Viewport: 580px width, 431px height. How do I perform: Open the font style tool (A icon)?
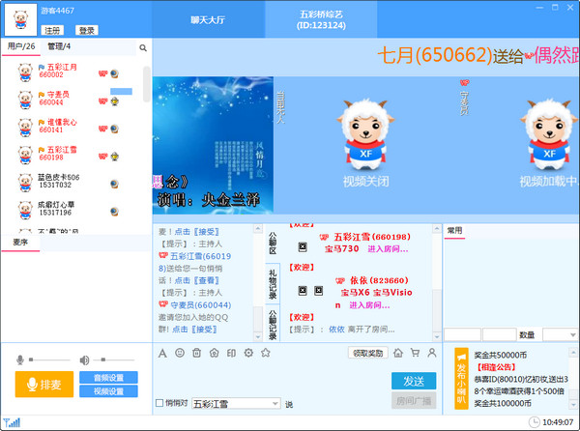click(161, 354)
